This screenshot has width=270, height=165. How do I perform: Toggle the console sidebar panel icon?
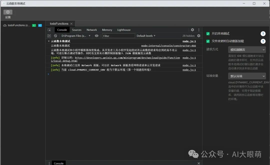point(49,36)
